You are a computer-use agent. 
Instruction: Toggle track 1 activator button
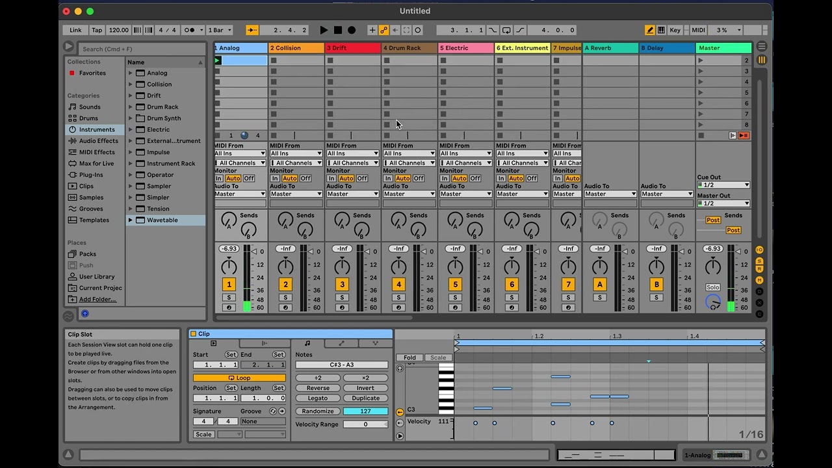pyautogui.click(x=229, y=284)
